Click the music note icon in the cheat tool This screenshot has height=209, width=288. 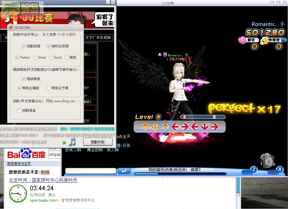(x=72, y=142)
